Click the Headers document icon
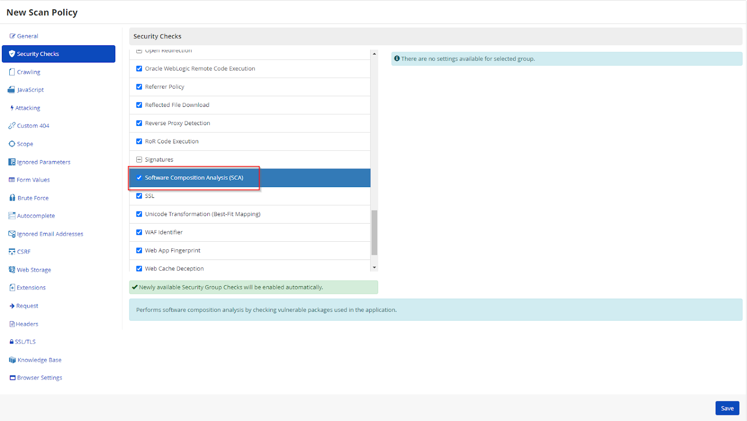This screenshot has height=421, width=747. pos(12,324)
